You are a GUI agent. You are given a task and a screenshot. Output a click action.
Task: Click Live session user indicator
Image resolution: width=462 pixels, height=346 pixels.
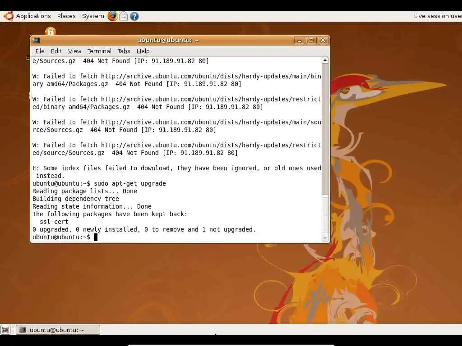tap(438, 16)
